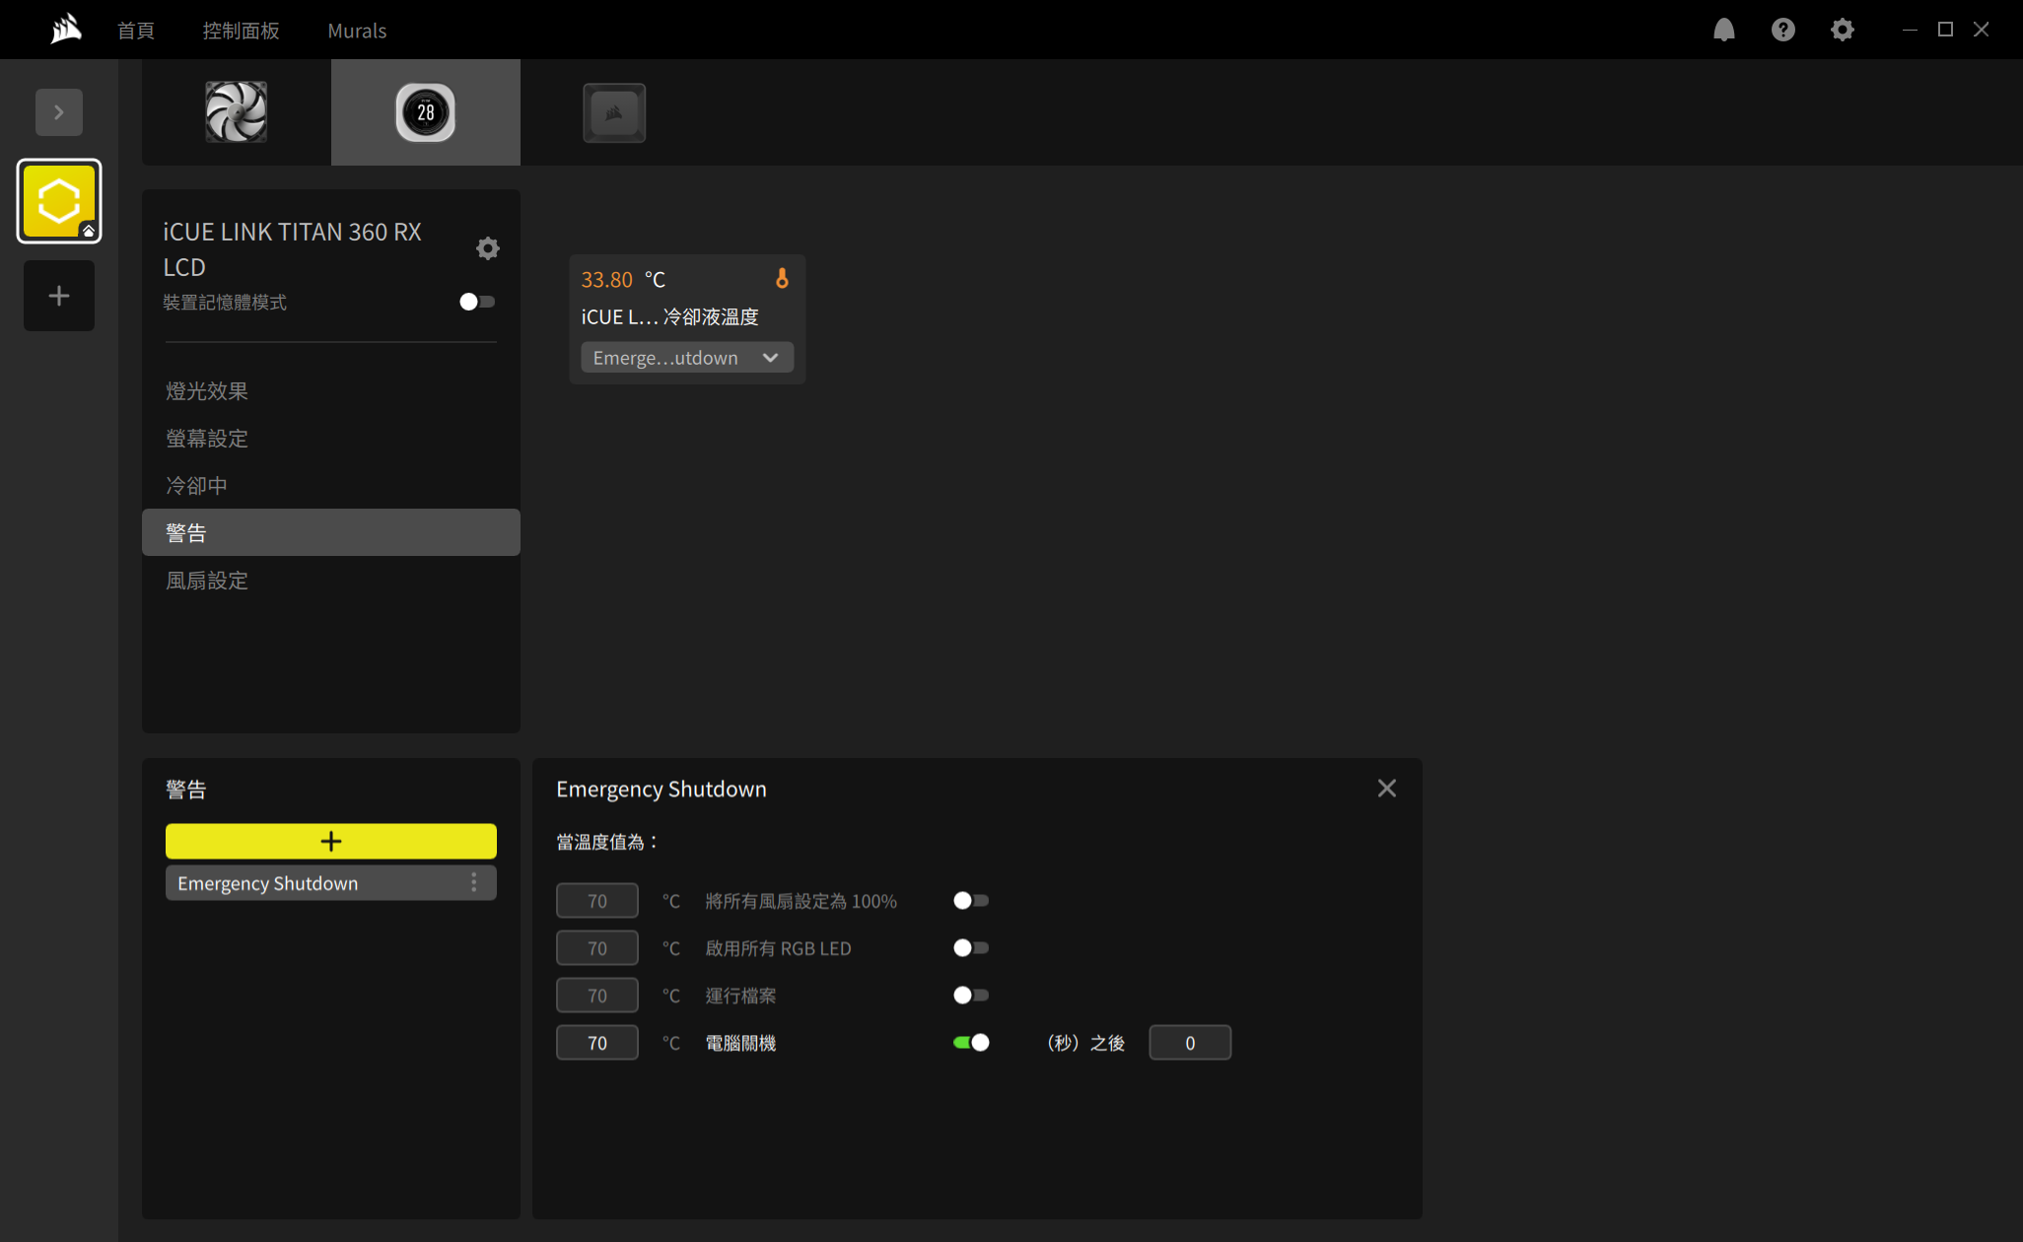
Task: Disable the computer shutdown toggle
Action: click(x=970, y=1042)
